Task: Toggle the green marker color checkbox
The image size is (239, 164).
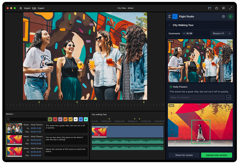Action: click(50, 119)
